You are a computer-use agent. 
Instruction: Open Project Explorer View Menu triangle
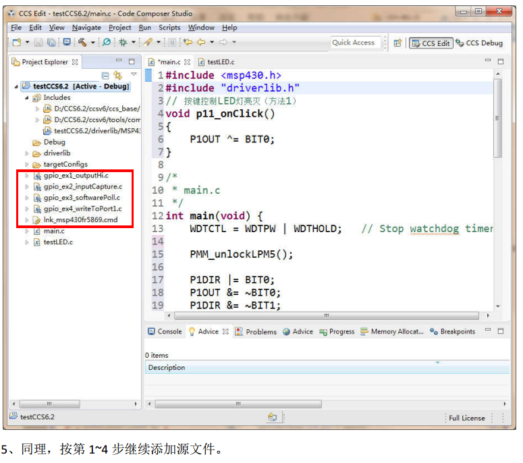pos(134,74)
